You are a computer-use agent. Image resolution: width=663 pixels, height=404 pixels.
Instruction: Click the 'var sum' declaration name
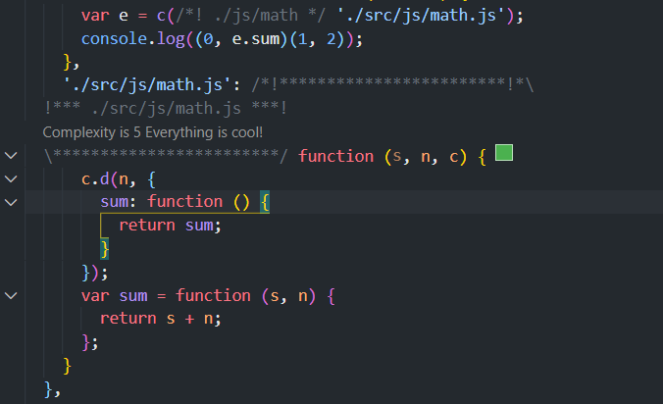pyautogui.click(x=133, y=296)
